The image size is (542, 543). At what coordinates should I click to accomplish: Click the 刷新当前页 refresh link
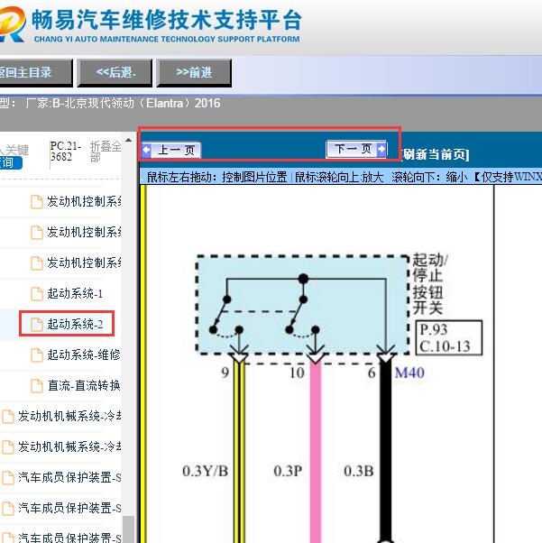click(436, 154)
